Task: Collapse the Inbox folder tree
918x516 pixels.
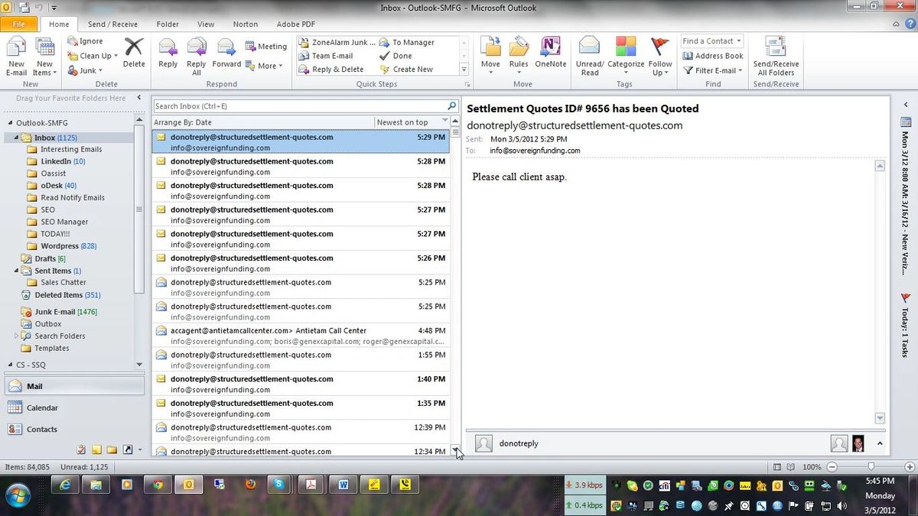Action: 16,138
